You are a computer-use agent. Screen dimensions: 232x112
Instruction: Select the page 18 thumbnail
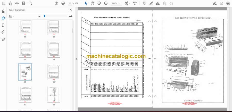[x=54, y=95]
